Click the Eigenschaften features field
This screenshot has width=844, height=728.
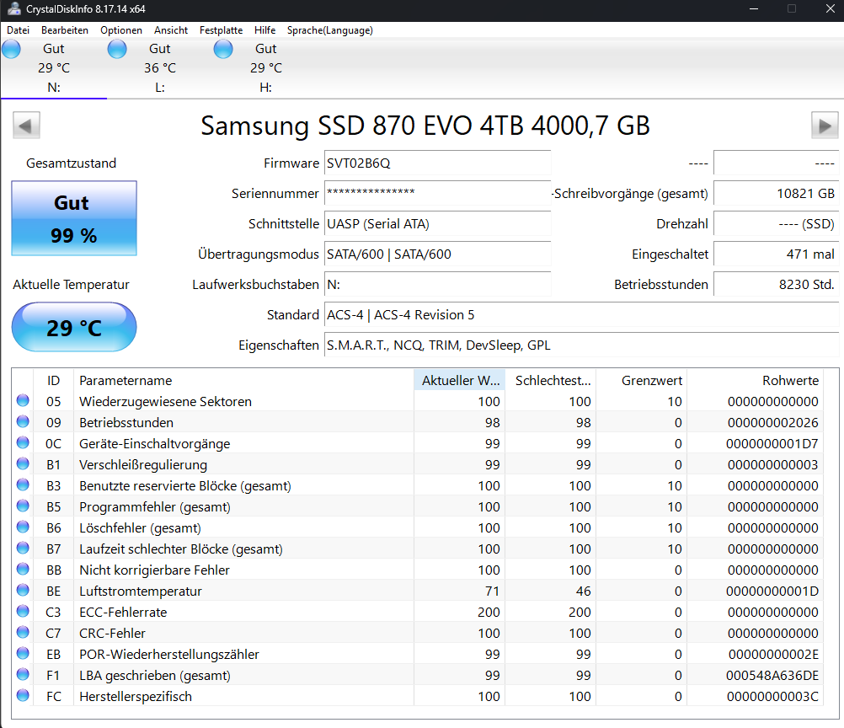coord(581,345)
